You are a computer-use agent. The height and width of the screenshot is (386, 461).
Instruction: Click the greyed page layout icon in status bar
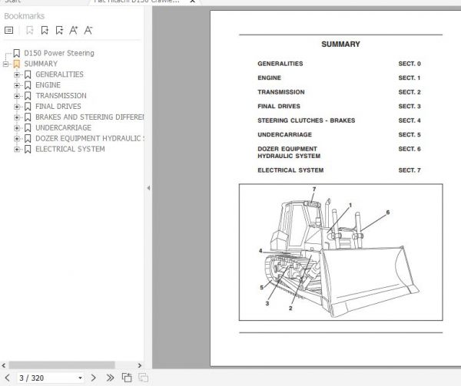tap(143, 378)
